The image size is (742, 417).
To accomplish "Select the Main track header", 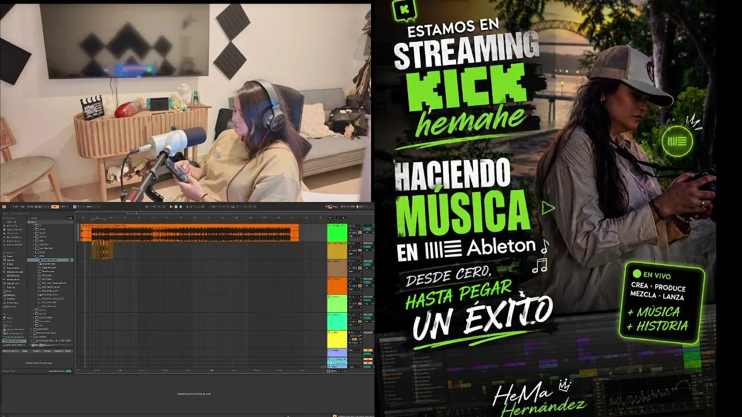I will click(337, 368).
